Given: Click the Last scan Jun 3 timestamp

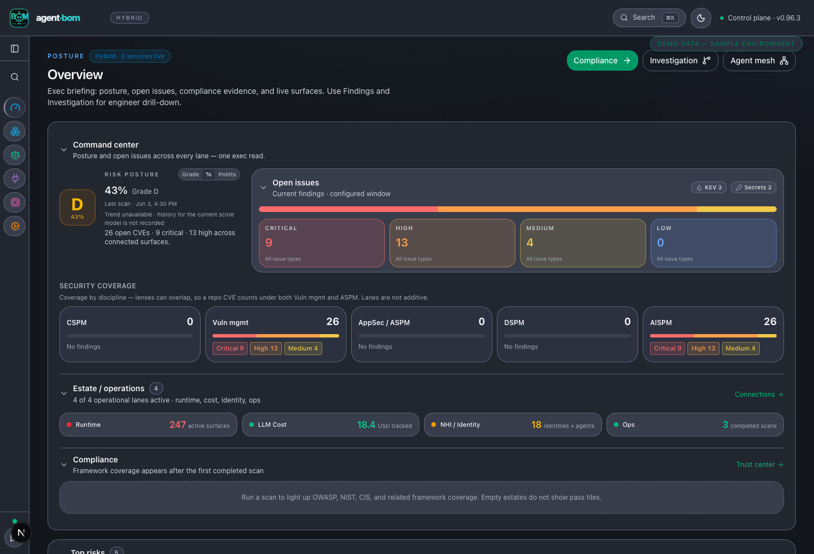Looking at the screenshot, I should [x=141, y=204].
